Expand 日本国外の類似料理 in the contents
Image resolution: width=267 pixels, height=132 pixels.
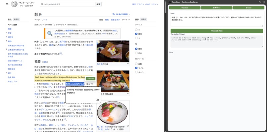coord(7,50)
